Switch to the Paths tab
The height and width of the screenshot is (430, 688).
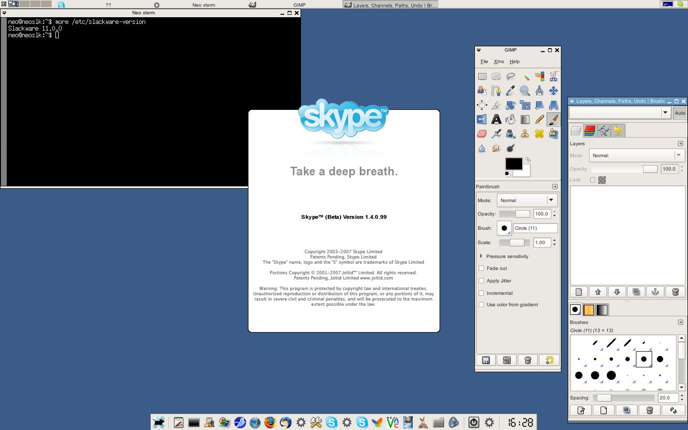point(603,130)
